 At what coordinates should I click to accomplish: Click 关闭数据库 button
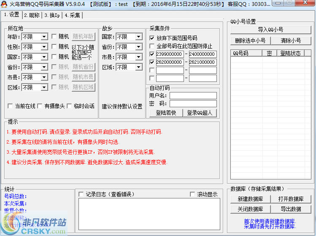(250, 209)
